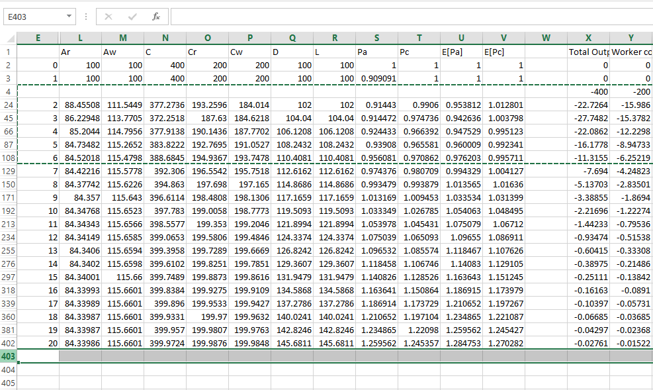Click the Cancel (X) formula bar icon
The image size is (653, 390).
(109, 17)
